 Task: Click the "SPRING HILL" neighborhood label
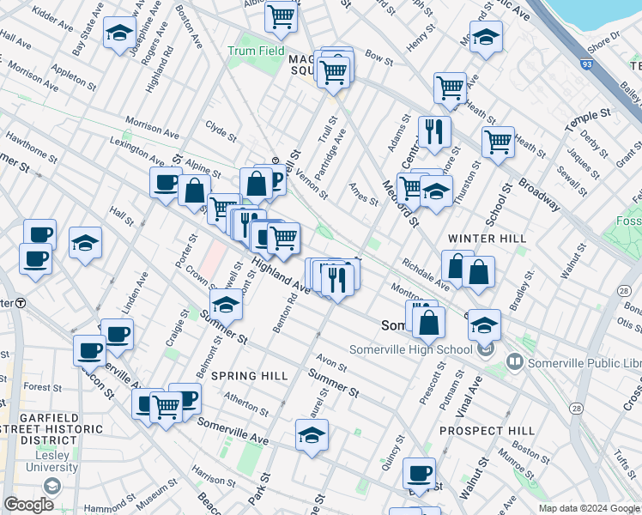250,376
